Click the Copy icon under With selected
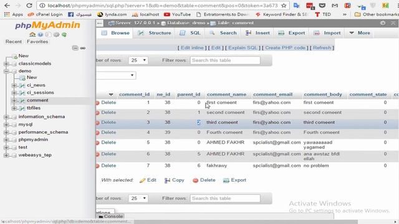399x224 pixels. (167, 180)
